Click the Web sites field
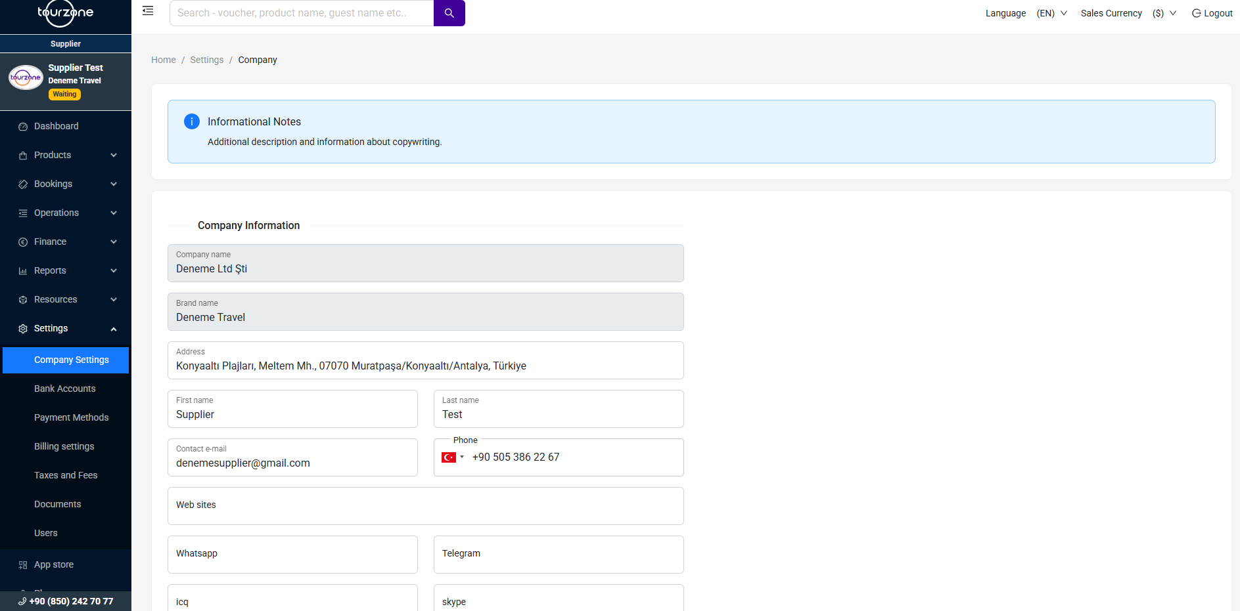1240x611 pixels. (x=426, y=506)
